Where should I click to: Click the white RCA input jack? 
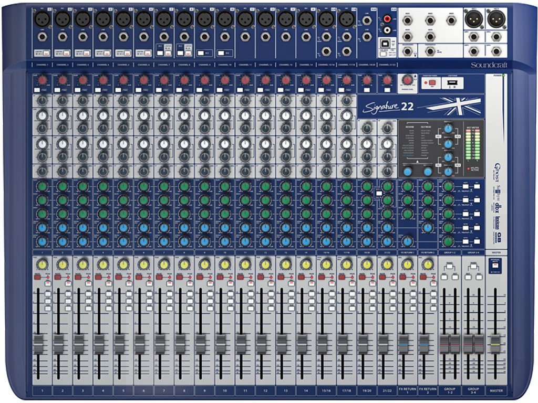[x=387, y=30]
